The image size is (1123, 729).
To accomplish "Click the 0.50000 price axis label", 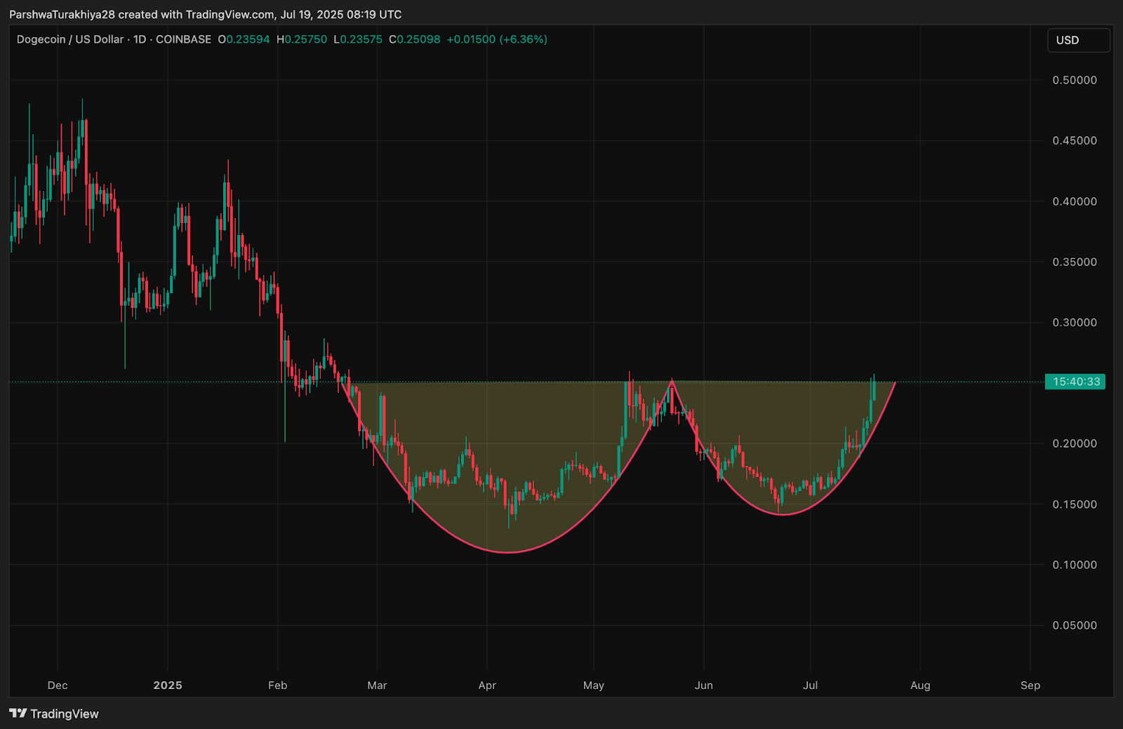I will pos(1075,80).
